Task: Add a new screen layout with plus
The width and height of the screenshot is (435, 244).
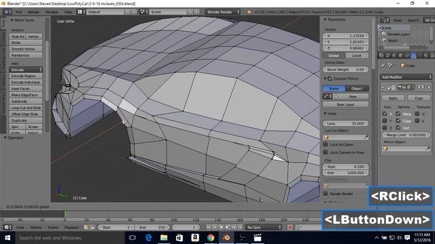Action: 128,12
